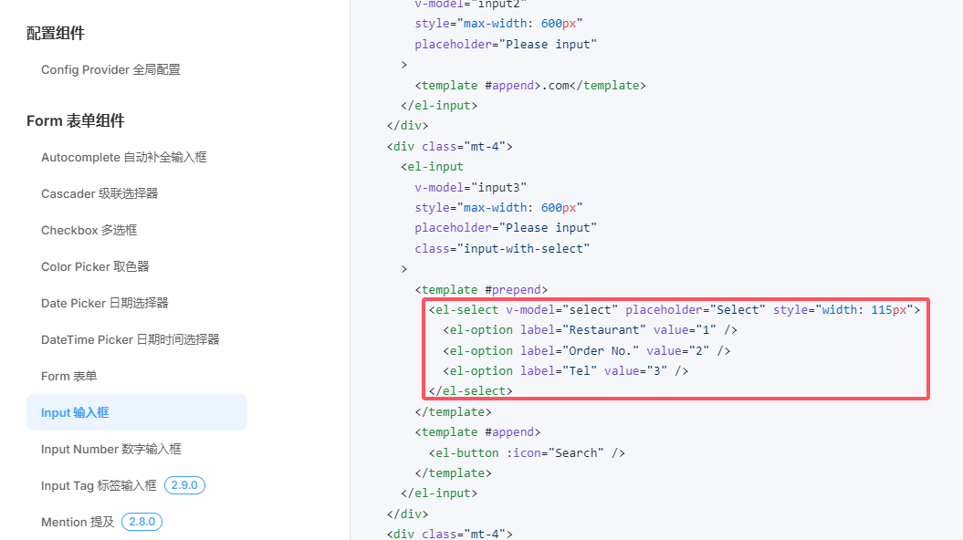
Task: Open DateTime Picker 日期时间选择器 docs
Action: [130, 339]
